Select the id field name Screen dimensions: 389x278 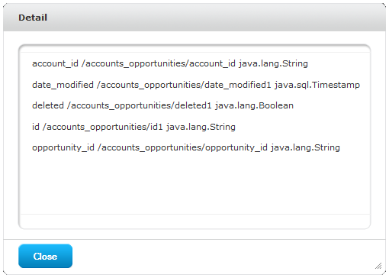[x=36, y=127]
